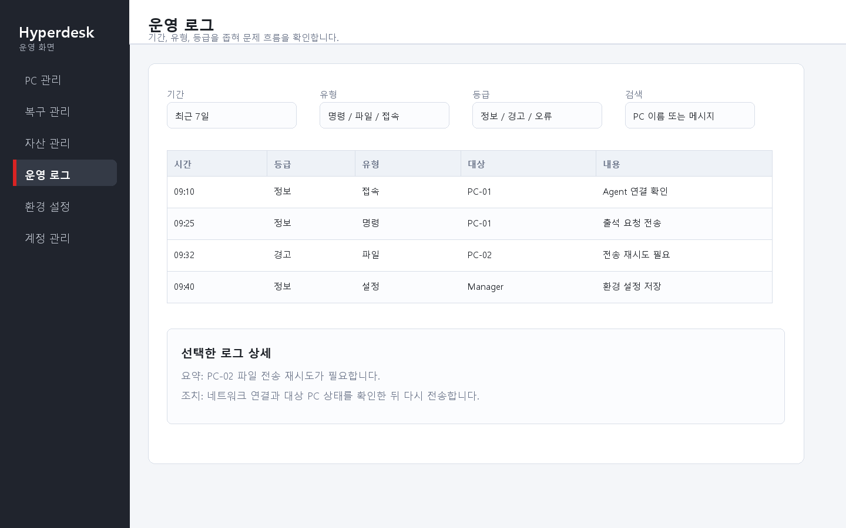The height and width of the screenshot is (528, 846).
Task: Click the 설정 type cell
Action: click(x=408, y=287)
